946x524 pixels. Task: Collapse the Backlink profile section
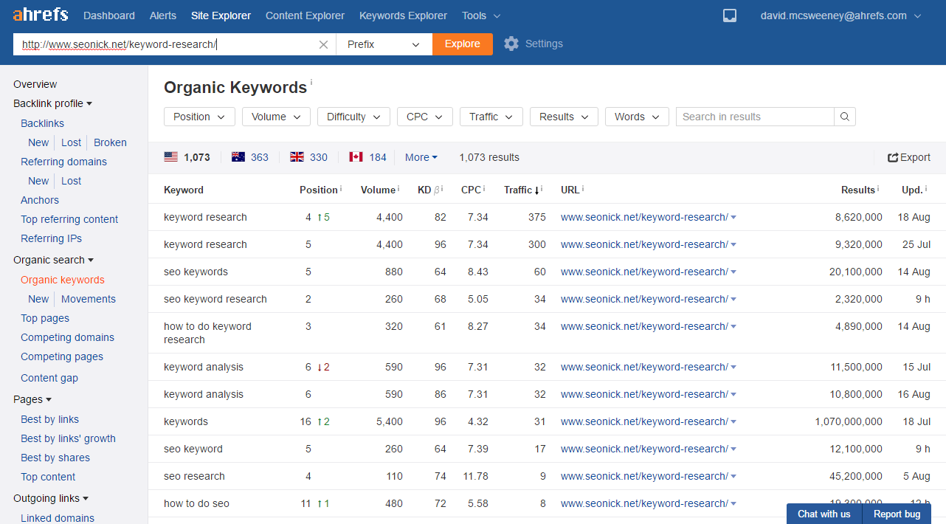click(x=52, y=103)
